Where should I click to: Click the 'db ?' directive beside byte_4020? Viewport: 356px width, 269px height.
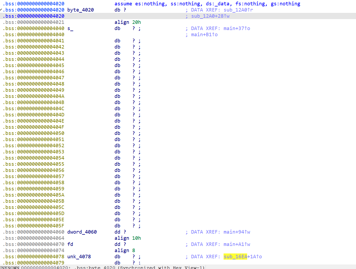pyautogui.click(x=120, y=10)
